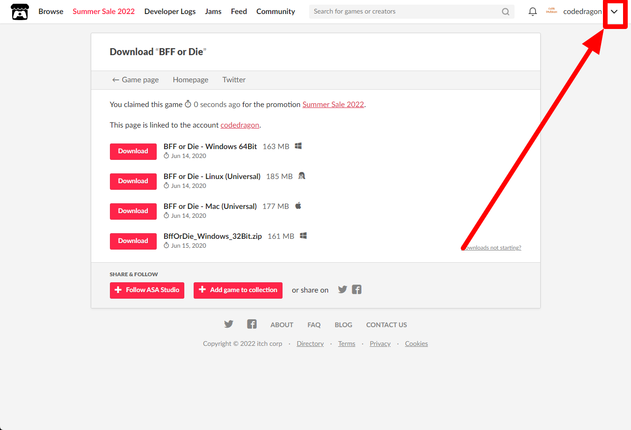Image resolution: width=631 pixels, height=430 pixels.
Task: Open the Privacy footer link
Action: (380, 344)
